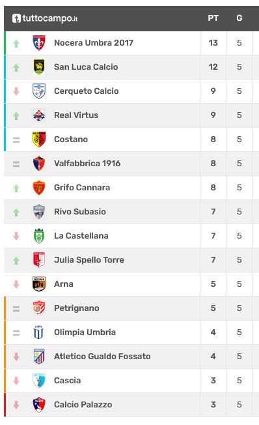This screenshot has height=425, width=259.
Task: Click the Olimpia Umbria crest
Action: coord(39,332)
